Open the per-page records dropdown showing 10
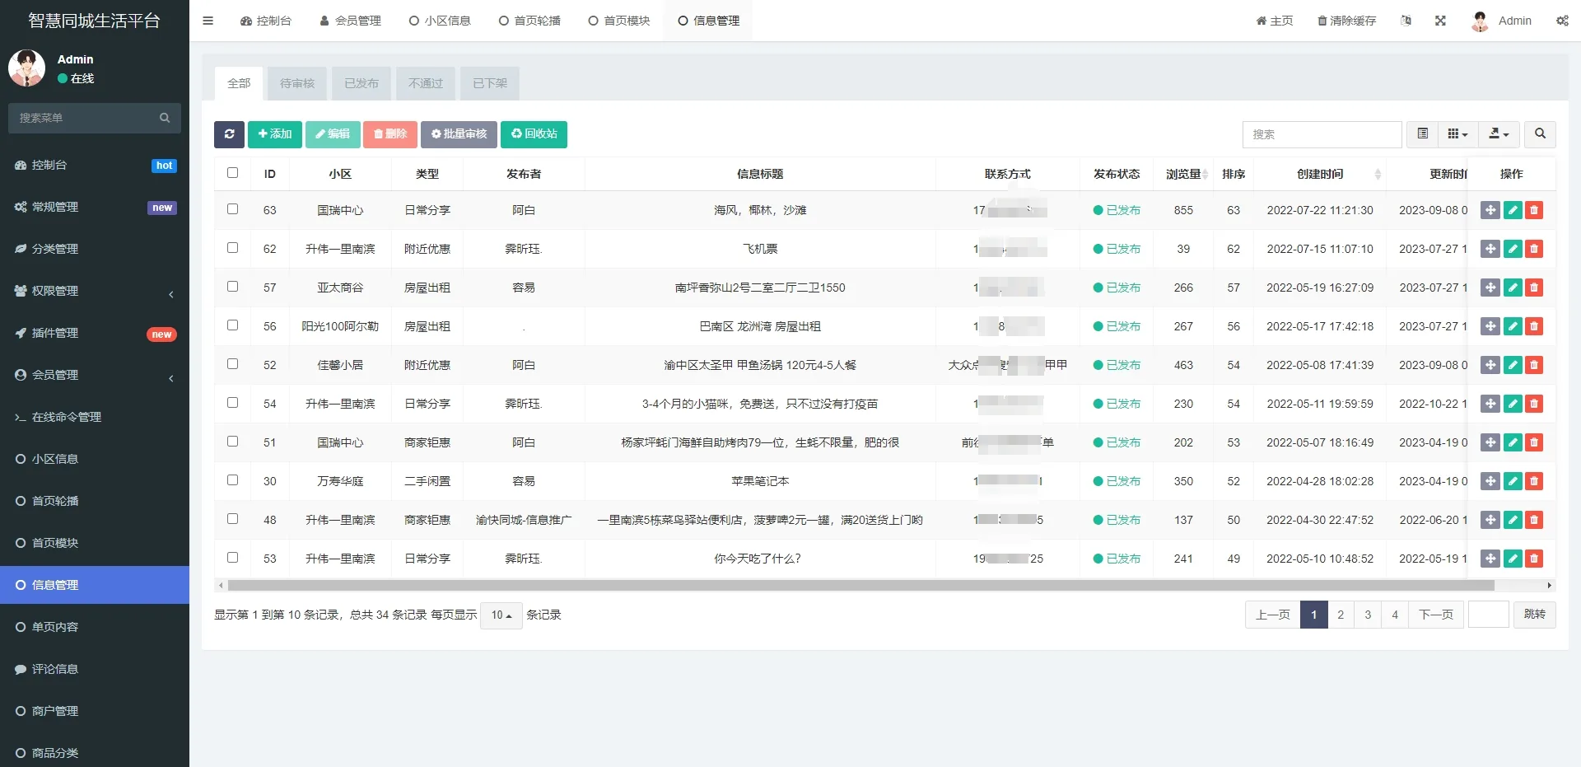The width and height of the screenshot is (1581, 767). [x=501, y=615]
